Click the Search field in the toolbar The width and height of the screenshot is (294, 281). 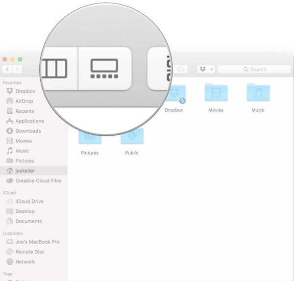pyautogui.click(x=254, y=69)
